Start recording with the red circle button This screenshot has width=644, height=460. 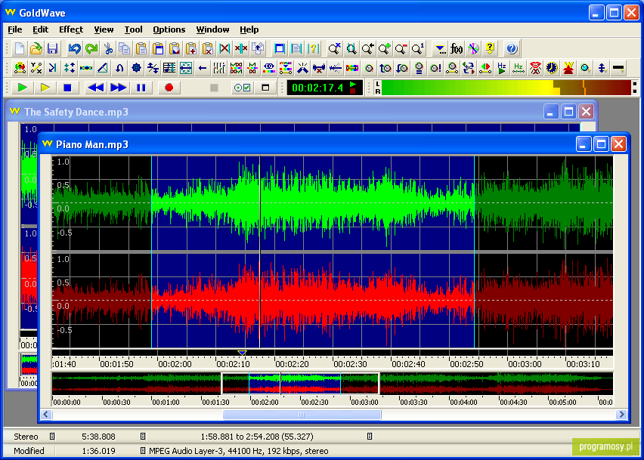169,88
